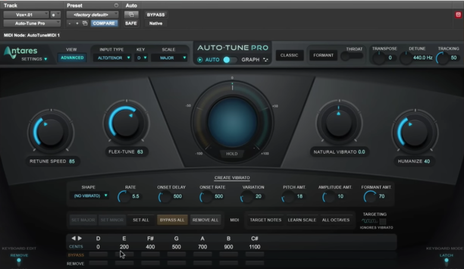The height and width of the screenshot is (269, 464).
Task: Open the insert position 'e' dropdown
Action: pos(55,14)
